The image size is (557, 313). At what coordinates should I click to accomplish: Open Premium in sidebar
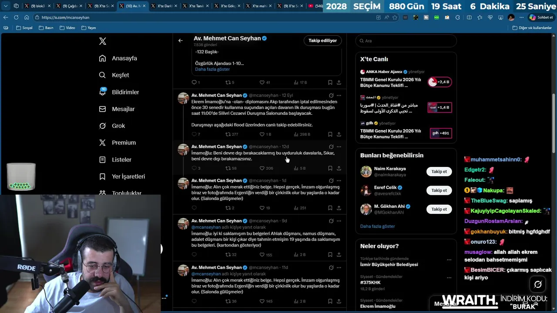(117, 143)
